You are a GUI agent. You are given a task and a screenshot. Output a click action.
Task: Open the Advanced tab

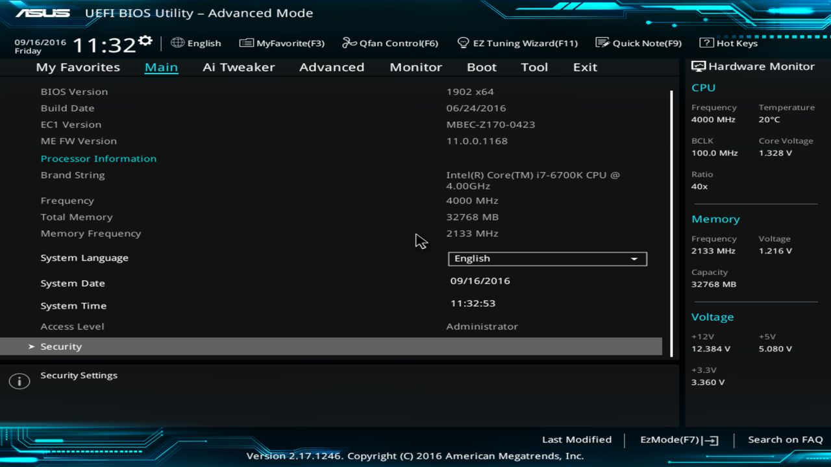tap(331, 67)
